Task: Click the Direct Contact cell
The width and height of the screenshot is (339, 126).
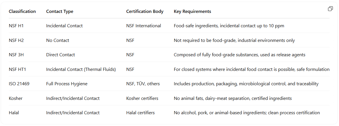Action: pyautogui.click(x=60, y=55)
